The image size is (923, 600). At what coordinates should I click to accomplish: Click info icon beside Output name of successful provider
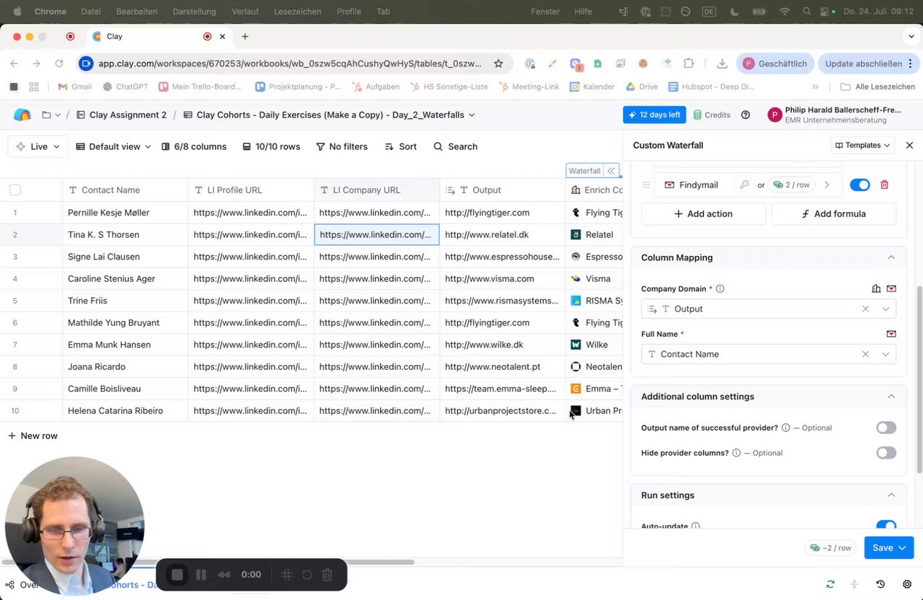786,428
